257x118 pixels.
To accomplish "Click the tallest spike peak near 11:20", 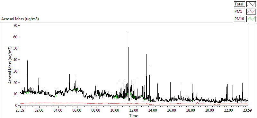I will pyautogui.click(x=128, y=33).
